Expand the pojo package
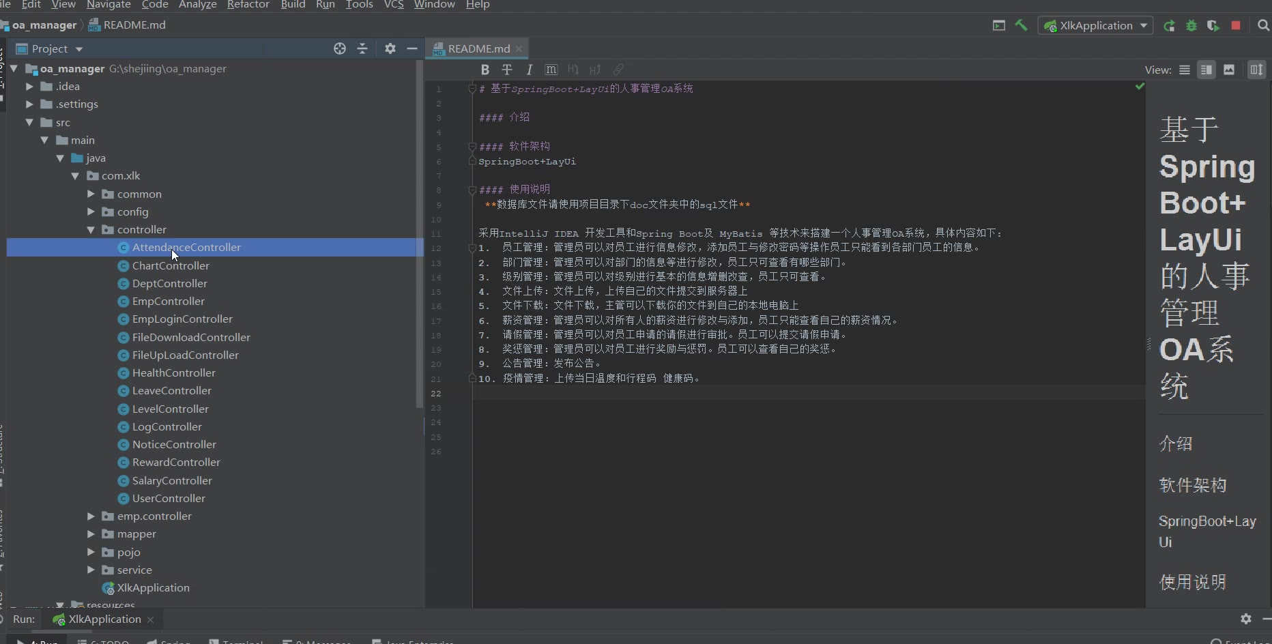 point(91,552)
